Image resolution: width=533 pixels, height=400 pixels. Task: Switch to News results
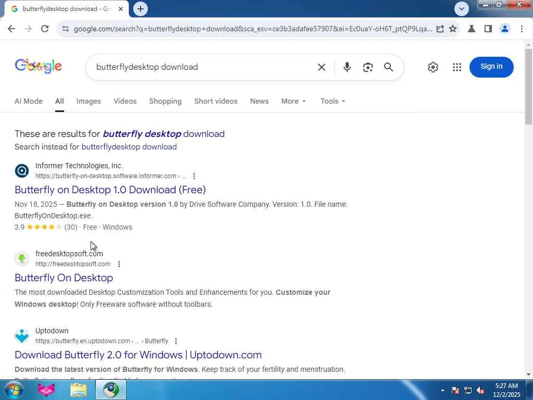[259, 101]
